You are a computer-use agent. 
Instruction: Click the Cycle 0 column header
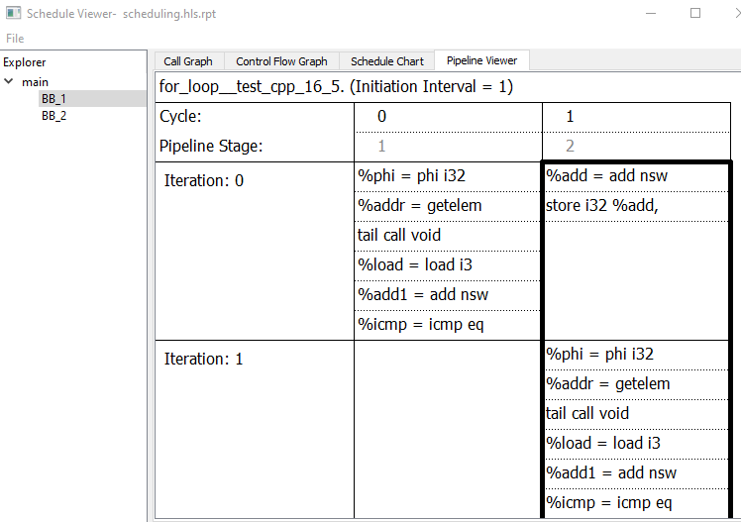point(382,117)
